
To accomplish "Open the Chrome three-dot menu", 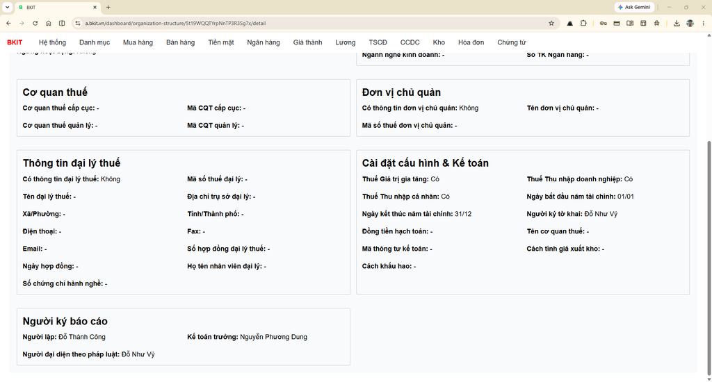I will (x=704, y=23).
